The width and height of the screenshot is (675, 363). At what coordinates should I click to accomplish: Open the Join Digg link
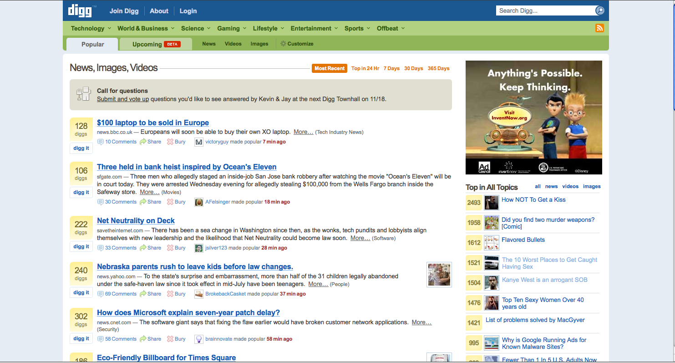point(124,11)
